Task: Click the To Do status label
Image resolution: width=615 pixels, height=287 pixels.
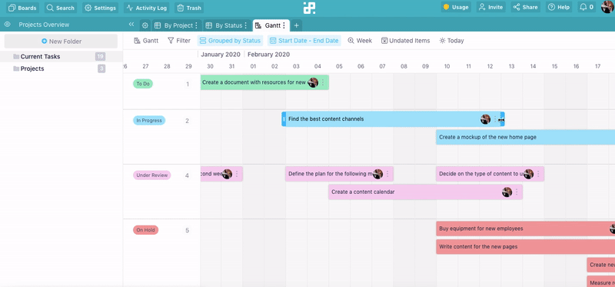Action: click(143, 84)
